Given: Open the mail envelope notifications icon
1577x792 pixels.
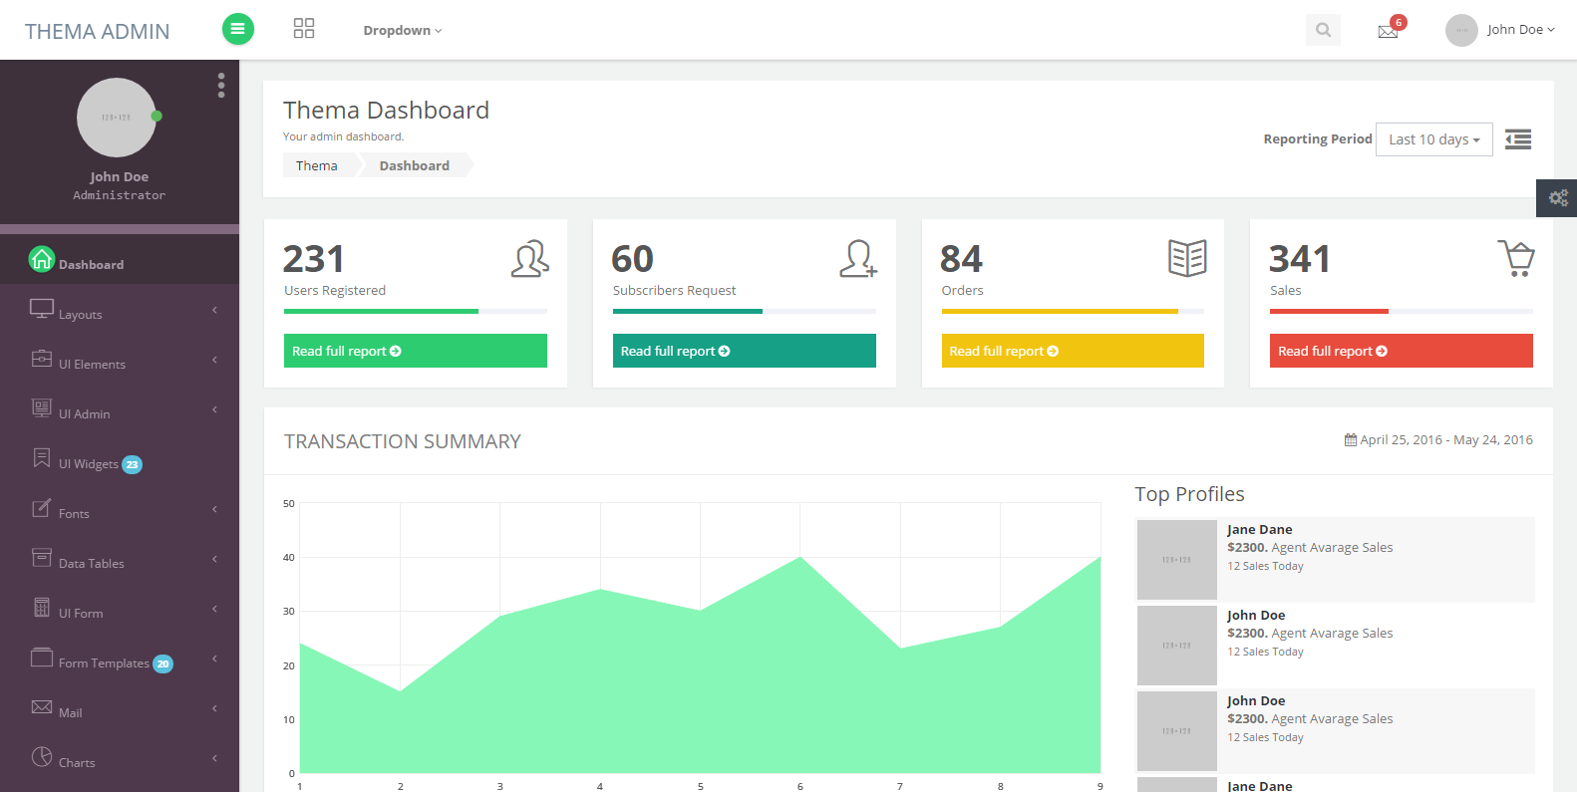Looking at the screenshot, I should pyautogui.click(x=1388, y=31).
